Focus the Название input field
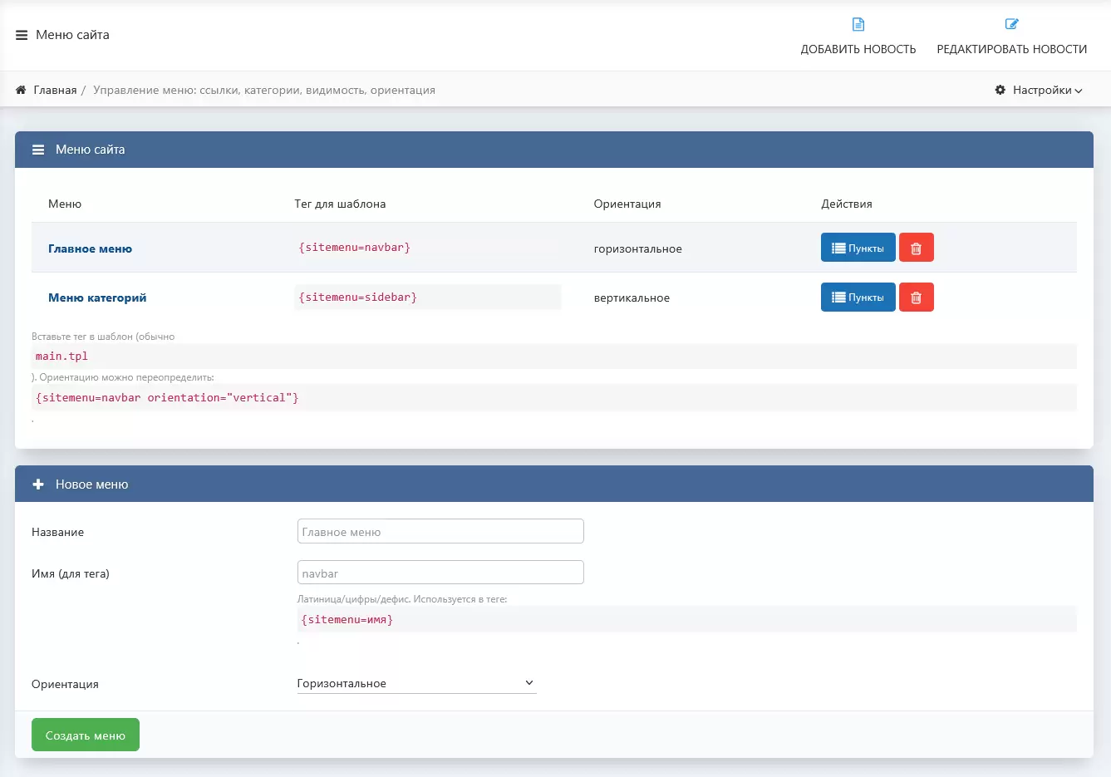Image resolution: width=1111 pixels, height=777 pixels. pyautogui.click(x=440, y=532)
